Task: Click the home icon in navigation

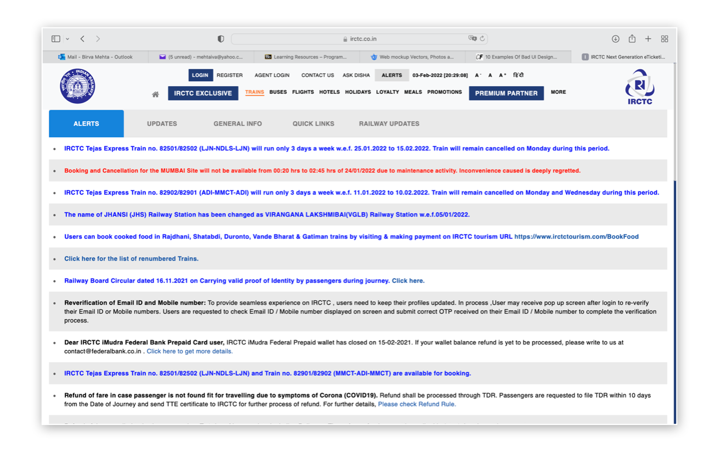Action: pyautogui.click(x=156, y=94)
